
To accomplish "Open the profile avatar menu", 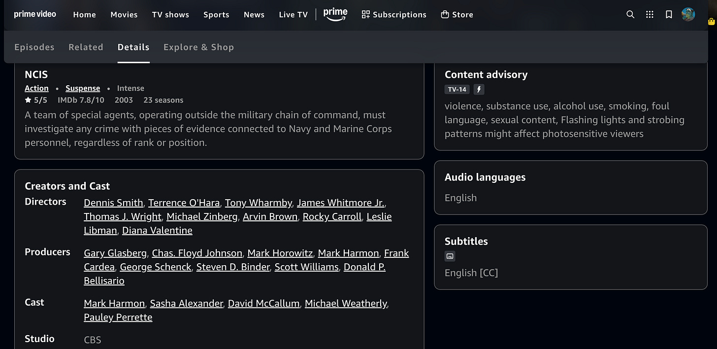I will click(688, 14).
